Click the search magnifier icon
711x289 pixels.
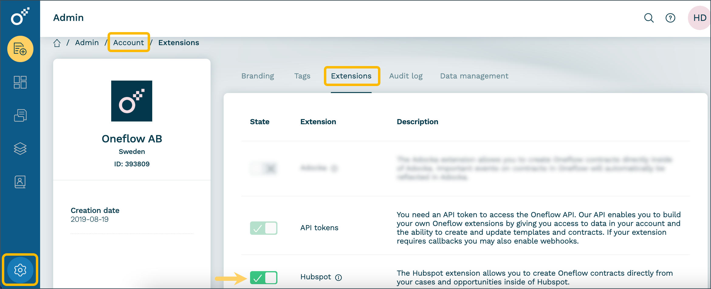pyautogui.click(x=649, y=18)
